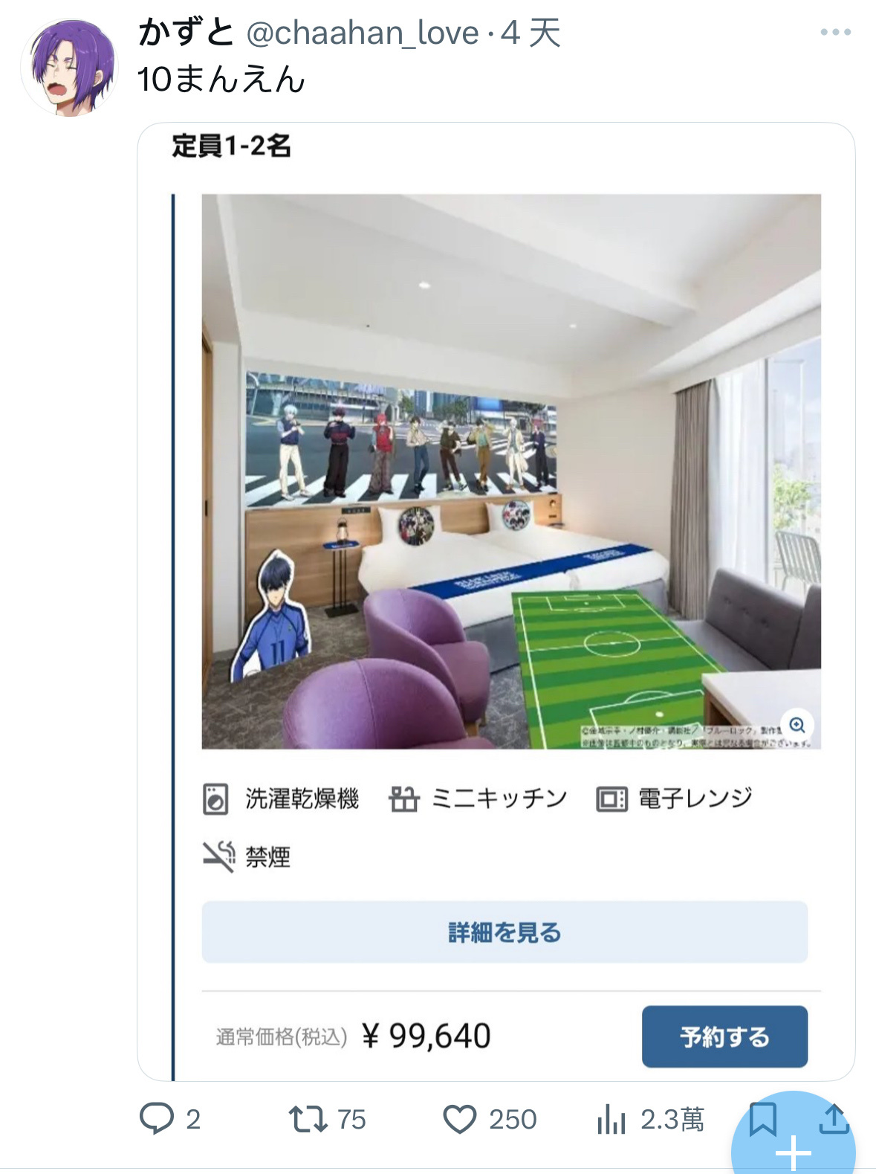Tap the magnifier zoom icon on room photo
The height and width of the screenshot is (1174, 876).
pyautogui.click(x=797, y=725)
